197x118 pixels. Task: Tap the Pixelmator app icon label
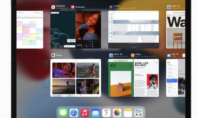click(x=73, y=7)
